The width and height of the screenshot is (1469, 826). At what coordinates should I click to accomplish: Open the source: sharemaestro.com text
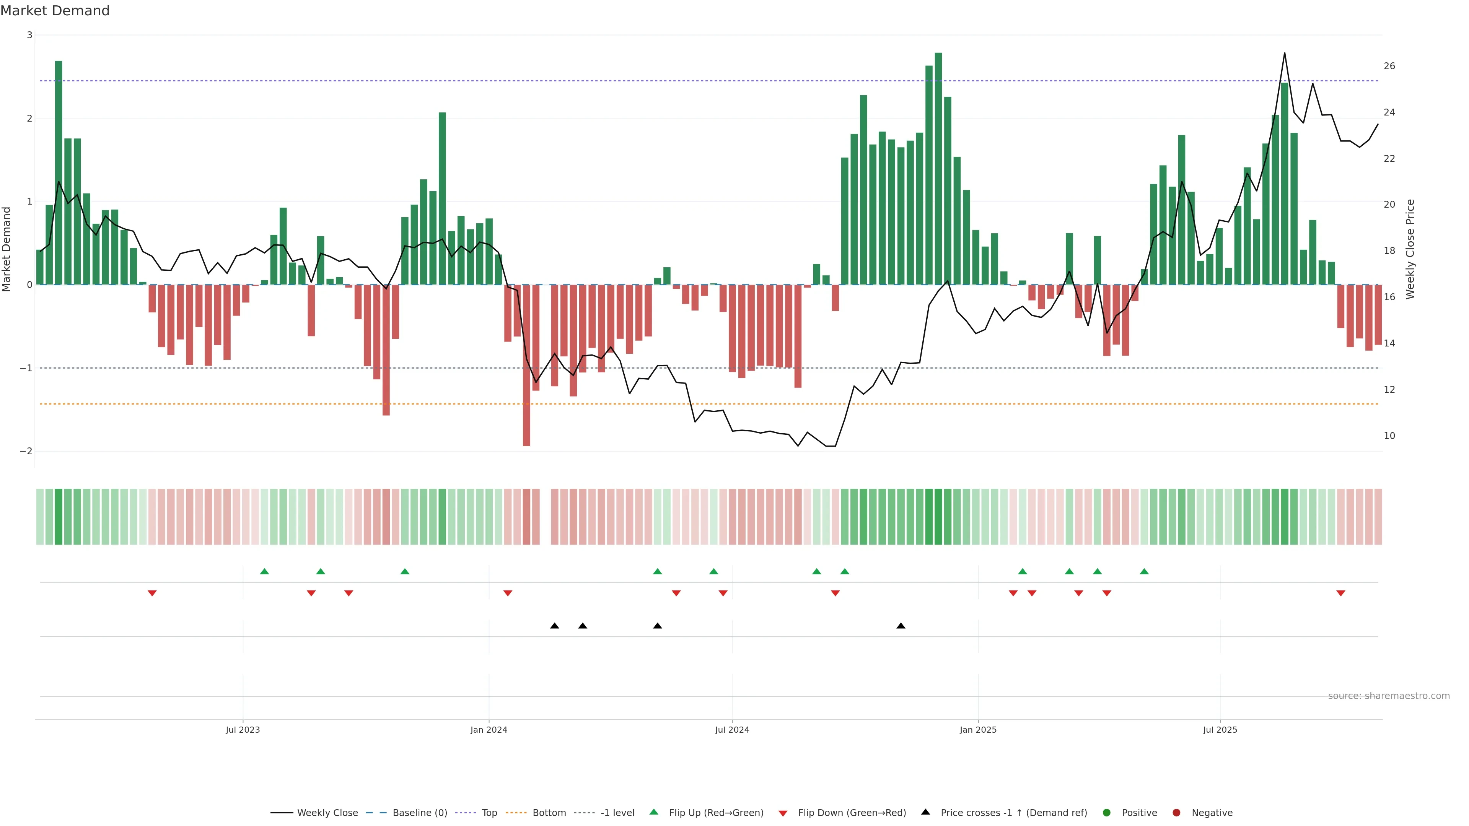point(1389,696)
